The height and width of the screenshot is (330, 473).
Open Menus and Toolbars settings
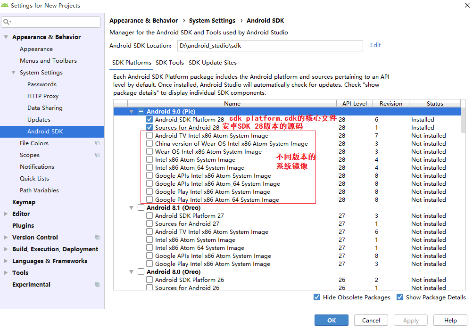(x=48, y=61)
